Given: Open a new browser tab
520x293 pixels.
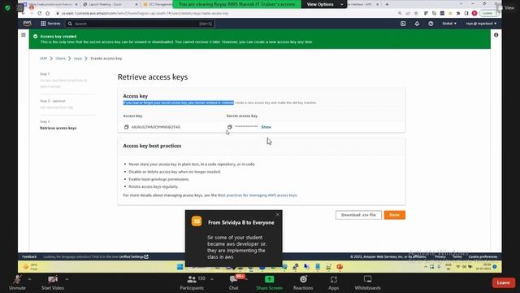Looking at the screenshot, I should (387, 4).
